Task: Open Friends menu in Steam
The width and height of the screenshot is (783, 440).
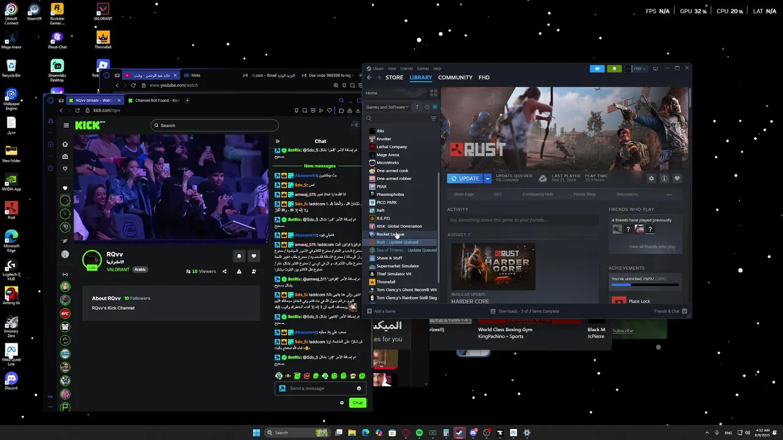Action: tap(406, 68)
